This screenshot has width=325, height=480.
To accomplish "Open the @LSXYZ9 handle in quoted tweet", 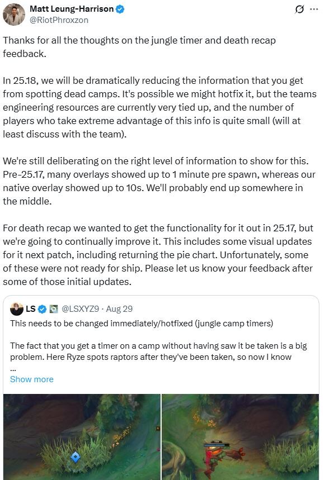I will 80,309.
